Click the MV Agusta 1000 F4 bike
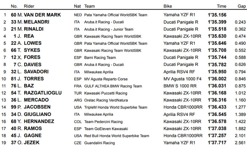The image size is (247, 148). (182, 79)
